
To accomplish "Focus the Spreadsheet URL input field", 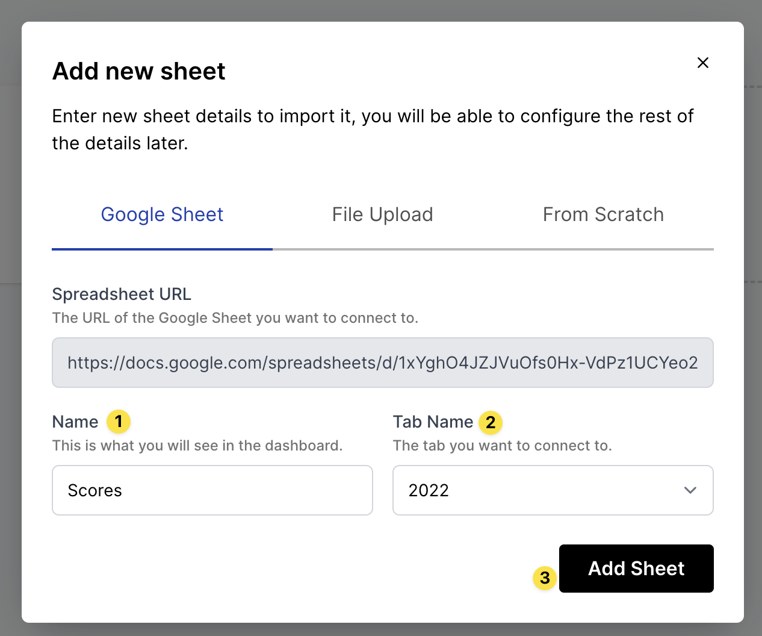I will point(382,363).
